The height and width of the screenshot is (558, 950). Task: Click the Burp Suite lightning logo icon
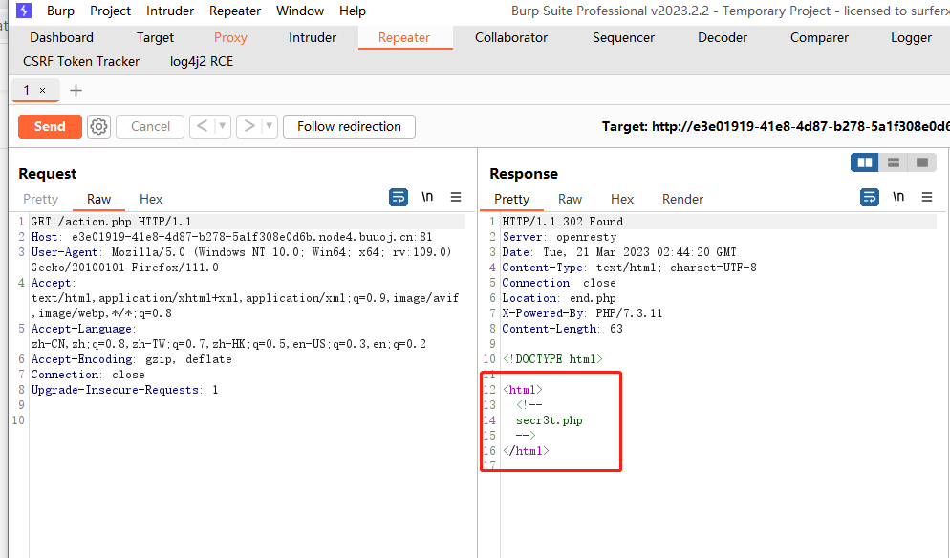pyautogui.click(x=24, y=11)
